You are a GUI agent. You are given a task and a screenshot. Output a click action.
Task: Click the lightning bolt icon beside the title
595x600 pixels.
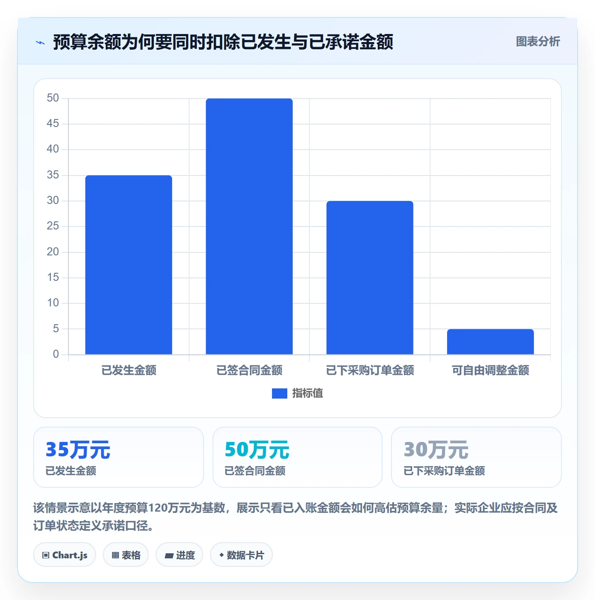coord(40,42)
